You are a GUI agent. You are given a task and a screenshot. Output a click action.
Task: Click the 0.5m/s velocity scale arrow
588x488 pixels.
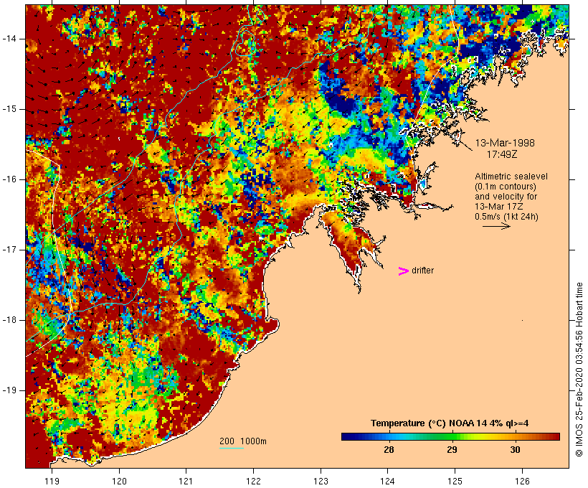pyautogui.click(x=496, y=226)
